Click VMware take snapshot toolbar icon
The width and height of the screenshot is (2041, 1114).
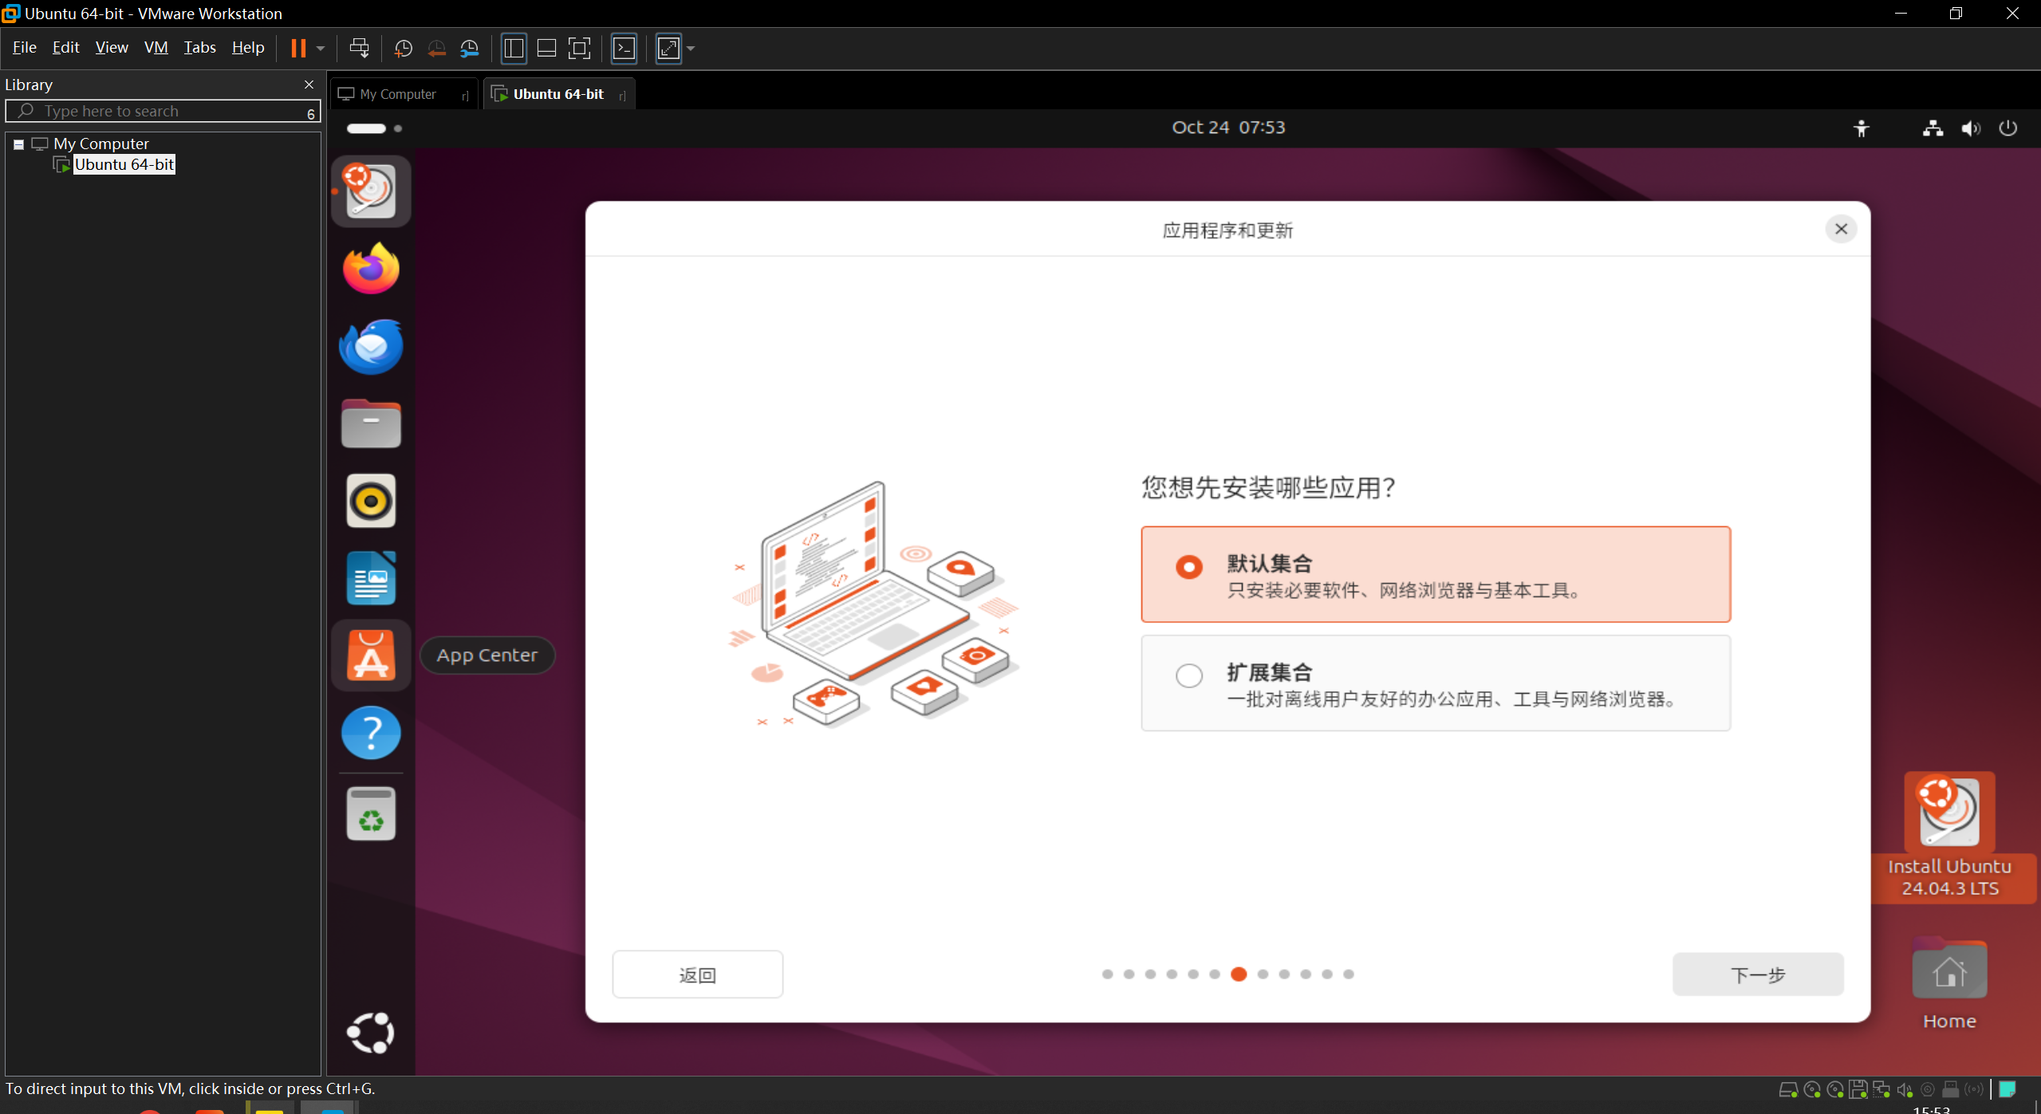[x=404, y=49]
